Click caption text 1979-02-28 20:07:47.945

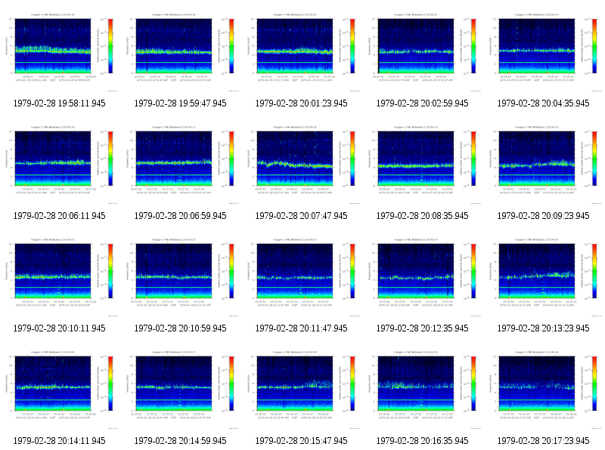(301, 216)
